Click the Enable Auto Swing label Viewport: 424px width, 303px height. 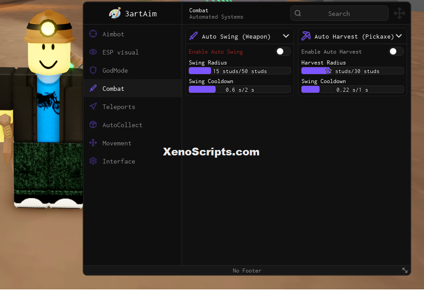[x=216, y=52]
